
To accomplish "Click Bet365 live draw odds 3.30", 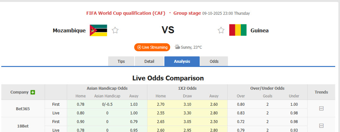I will [x=187, y=113].
